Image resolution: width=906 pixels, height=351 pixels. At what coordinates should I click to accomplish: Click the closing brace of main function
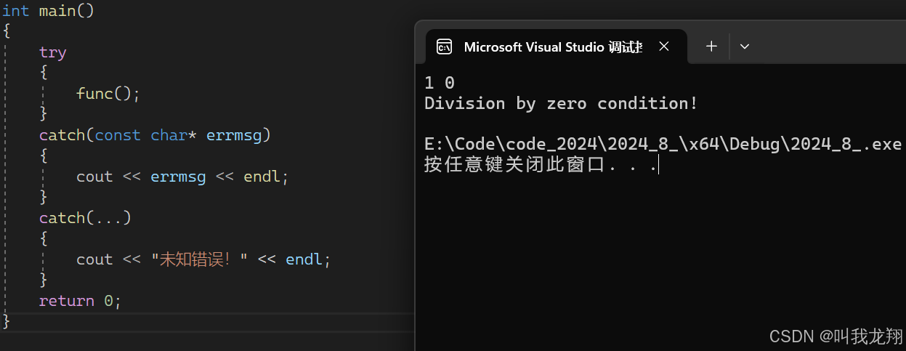(7, 320)
